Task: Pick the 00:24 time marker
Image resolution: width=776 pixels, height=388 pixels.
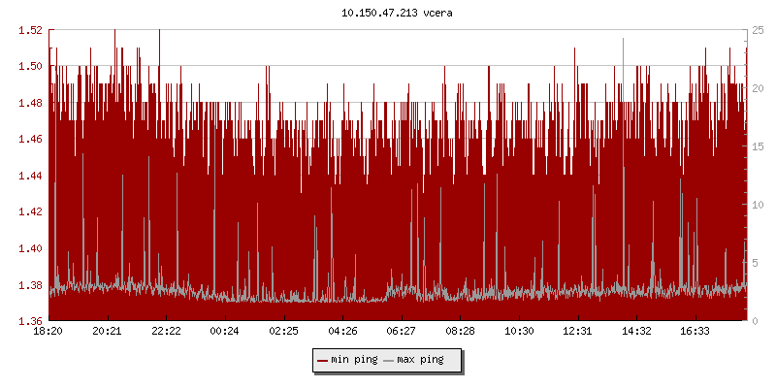Action: pos(225,331)
